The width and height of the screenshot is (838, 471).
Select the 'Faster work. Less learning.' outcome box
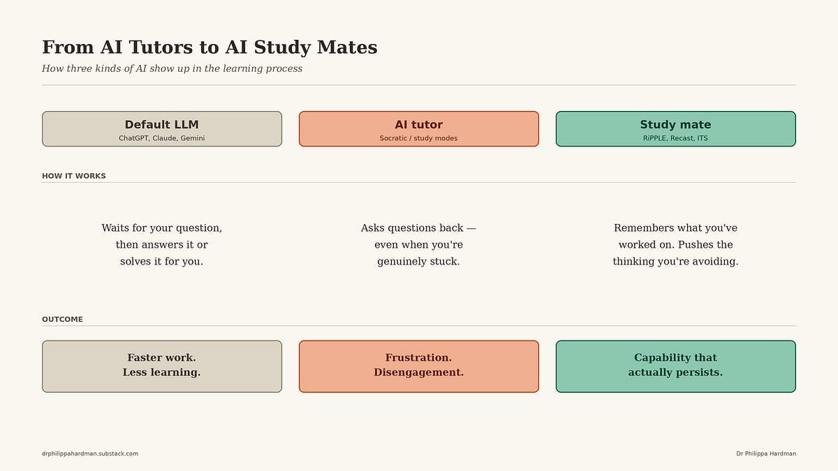coord(162,366)
